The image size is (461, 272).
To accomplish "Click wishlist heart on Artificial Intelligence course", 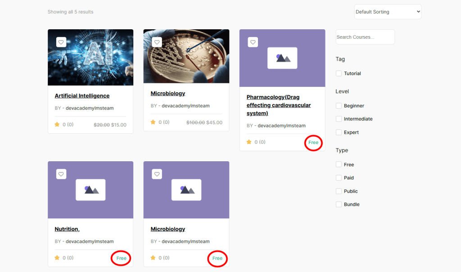I will (61, 42).
